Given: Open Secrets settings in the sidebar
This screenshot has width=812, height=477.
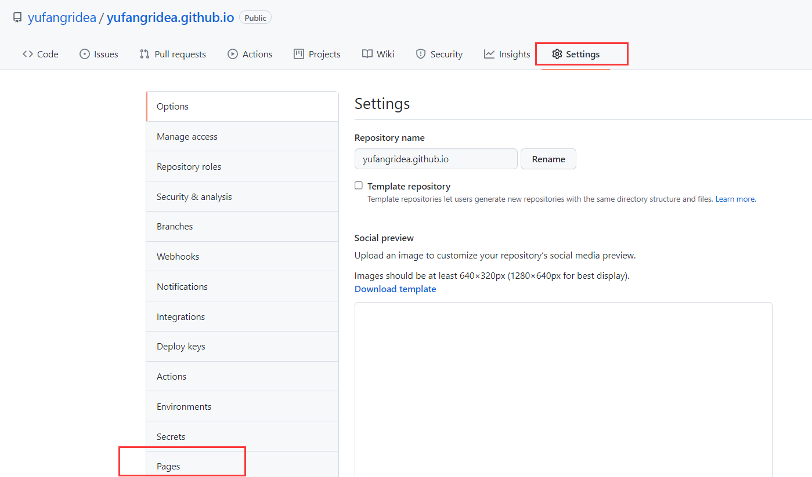Looking at the screenshot, I should (x=242, y=436).
